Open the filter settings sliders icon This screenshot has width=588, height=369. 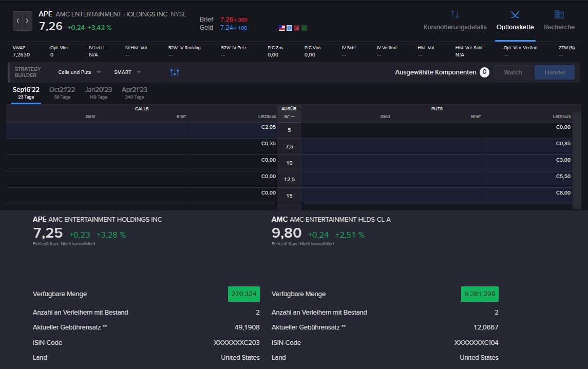point(175,72)
